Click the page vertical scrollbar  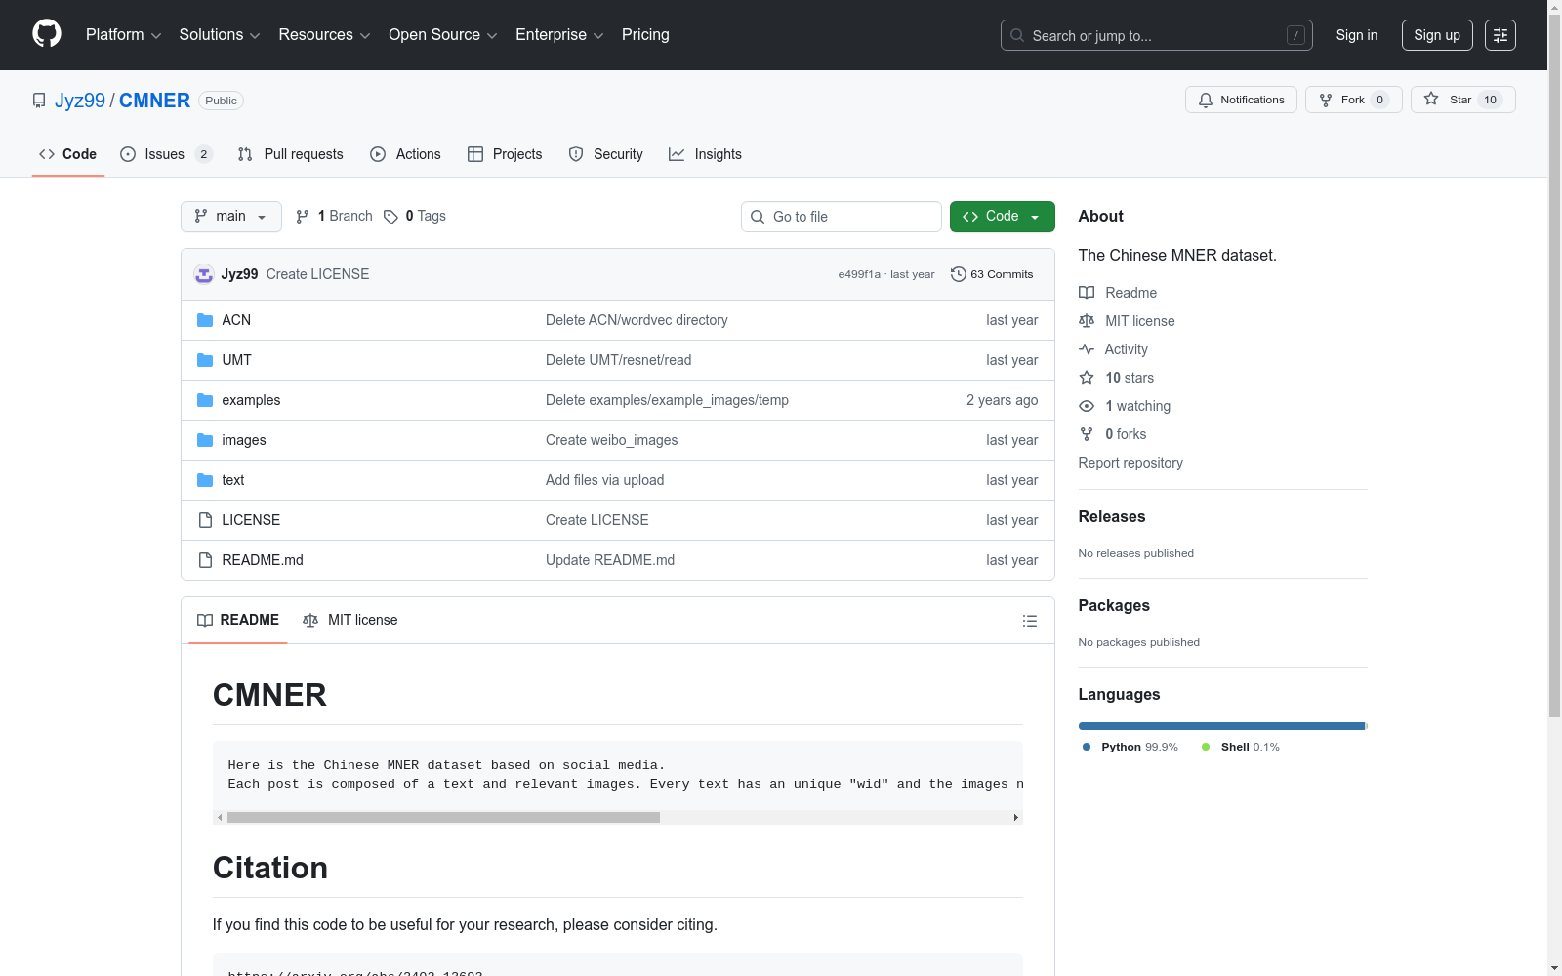coord(1554,366)
